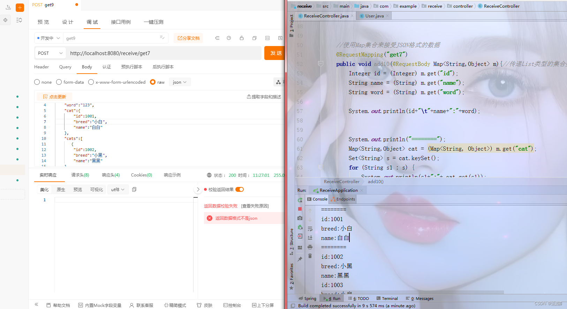
Task: Click the 分享文档 share button
Action: pos(188,38)
